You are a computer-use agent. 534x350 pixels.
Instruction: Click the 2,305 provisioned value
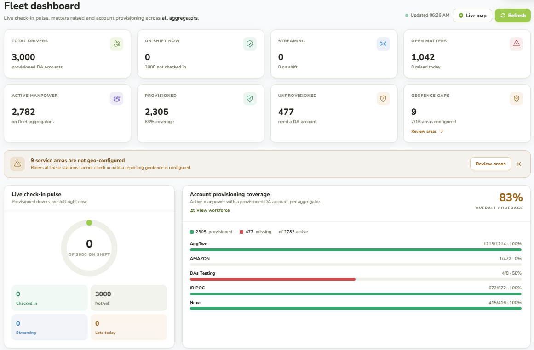pos(157,112)
